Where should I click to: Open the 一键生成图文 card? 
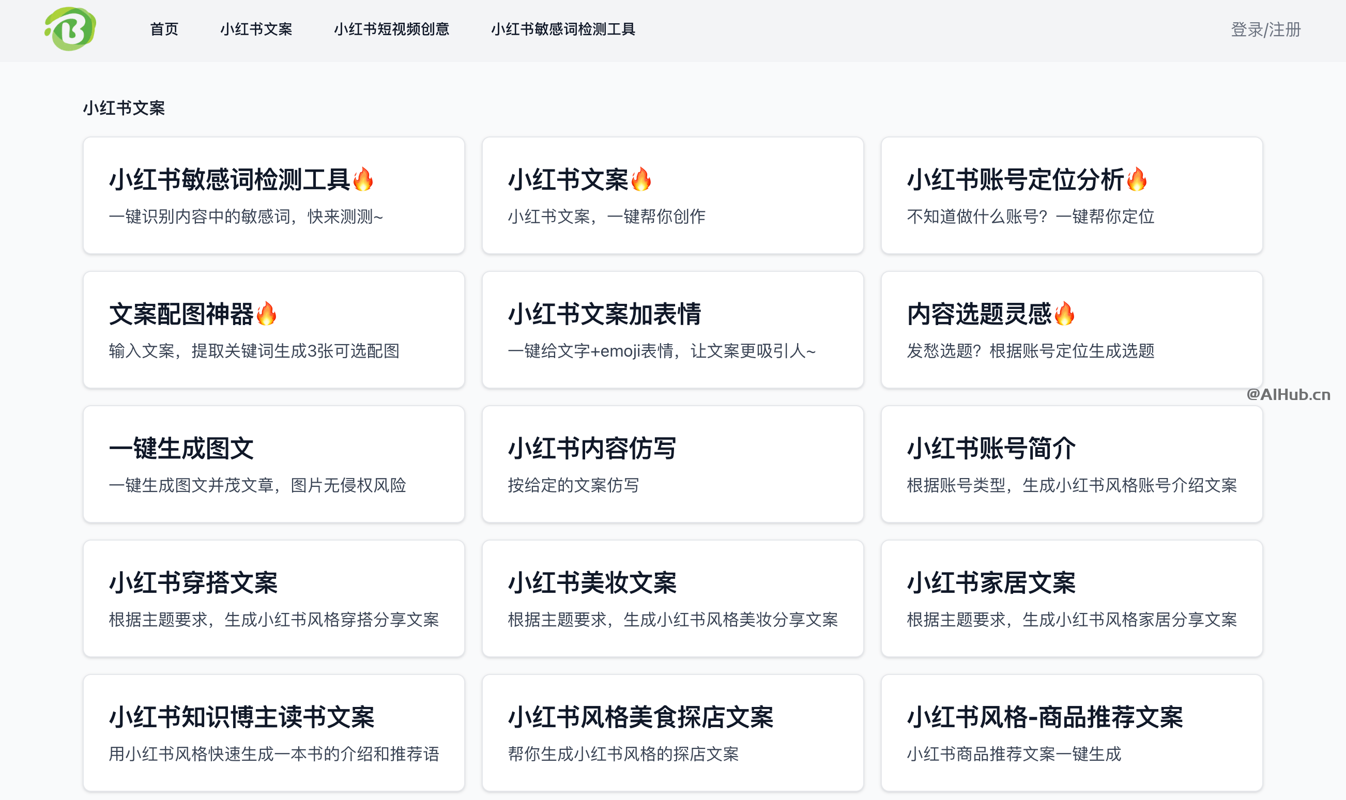click(x=273, y=464)
